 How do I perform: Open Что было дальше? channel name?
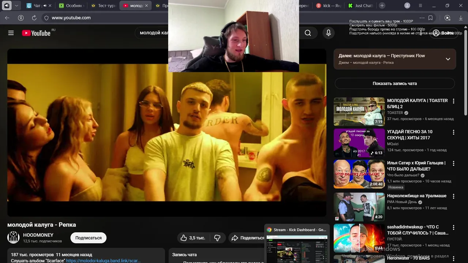(403, 175)
